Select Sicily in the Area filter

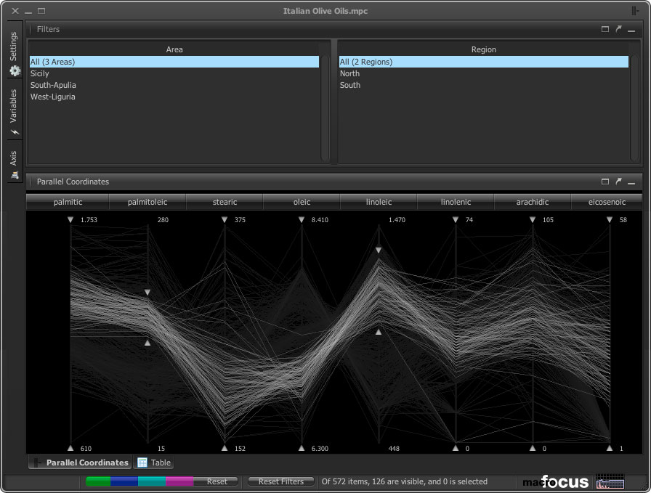pos(40,73)
